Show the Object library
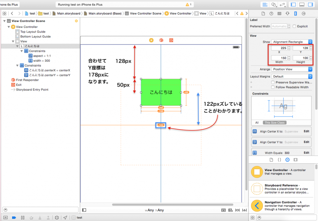Screen dimensions: 318x221 287,160
